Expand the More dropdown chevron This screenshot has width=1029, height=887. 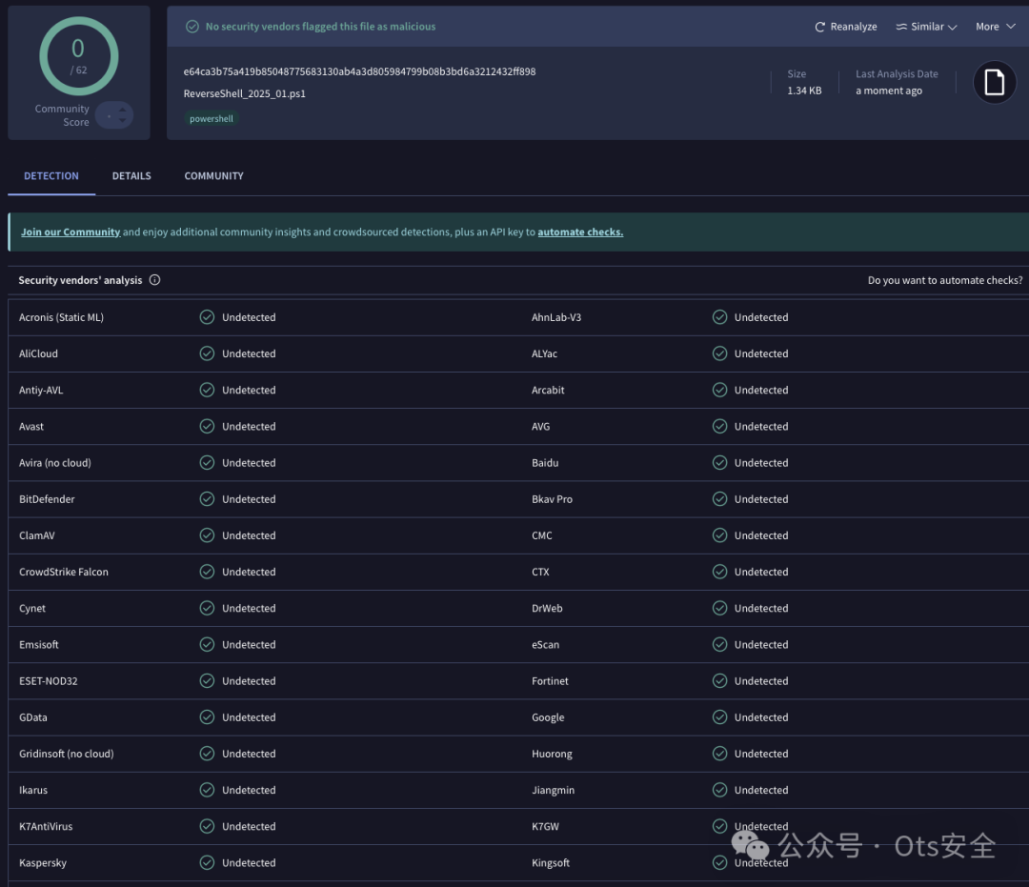pos(1011,27)
